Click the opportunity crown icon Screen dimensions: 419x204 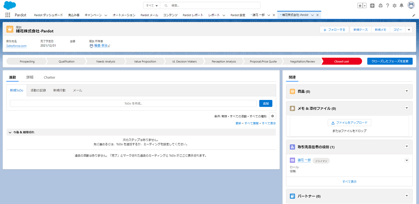10,29
